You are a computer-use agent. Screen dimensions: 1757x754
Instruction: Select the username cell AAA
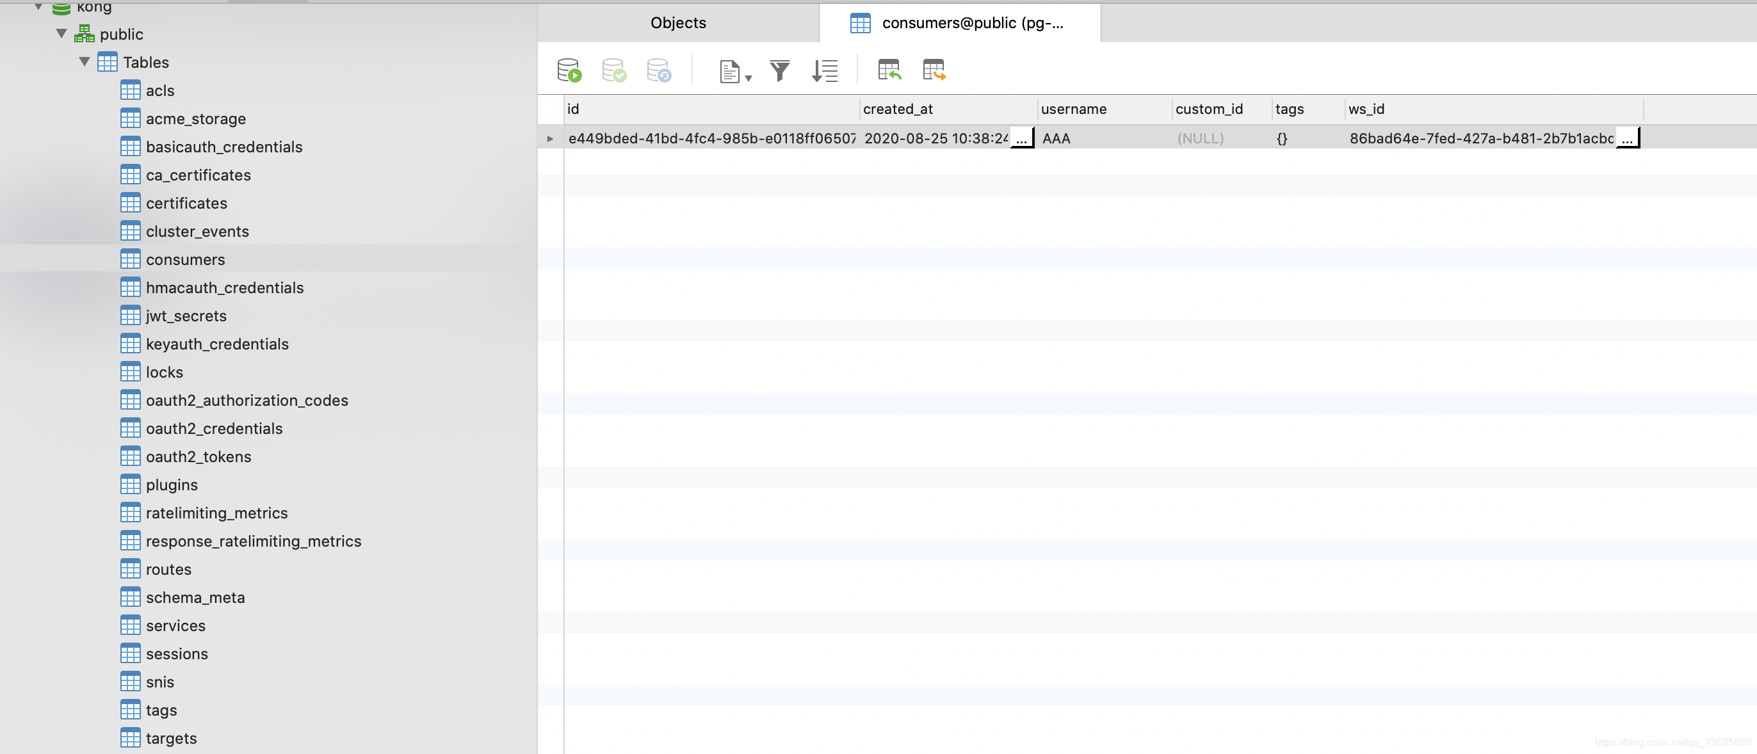tap(1105, 138)
